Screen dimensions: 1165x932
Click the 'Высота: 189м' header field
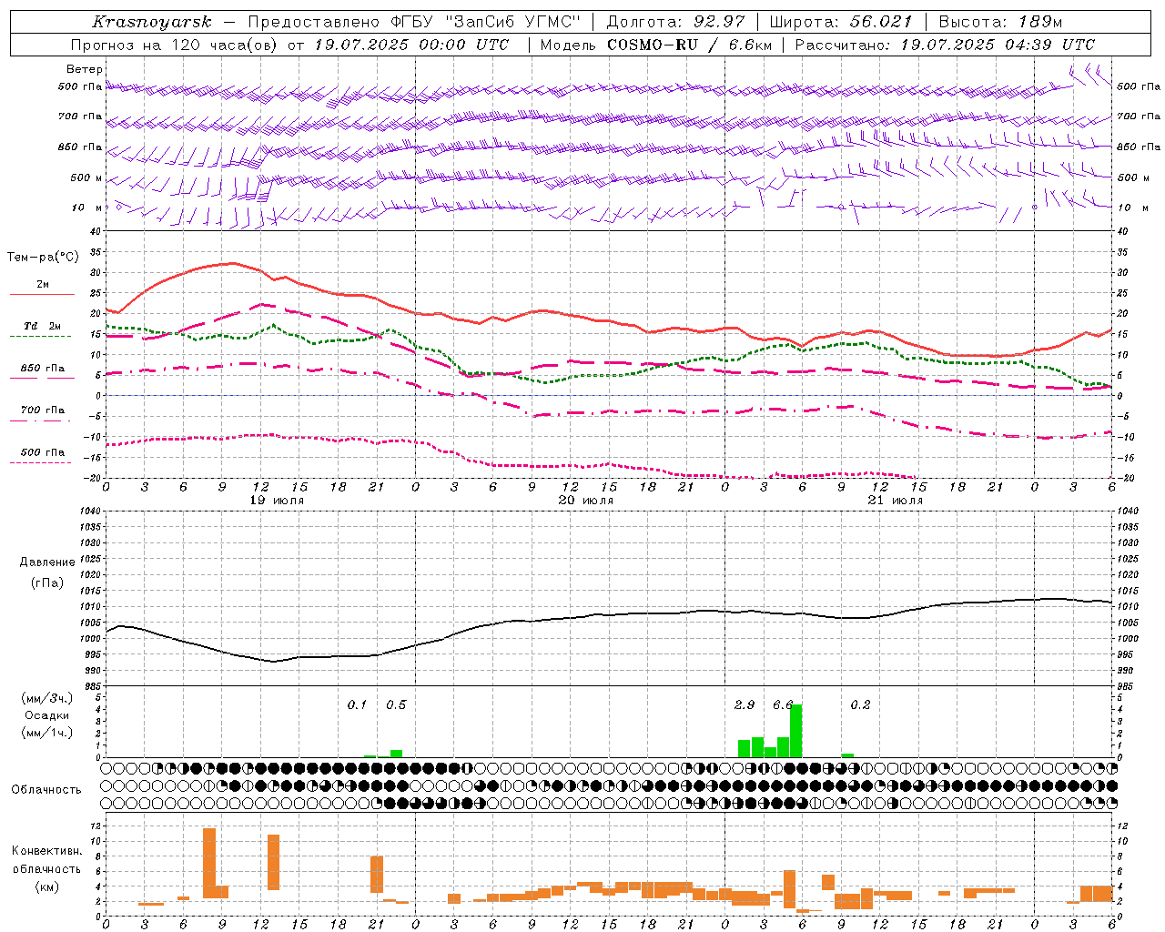coord(1000,22)
